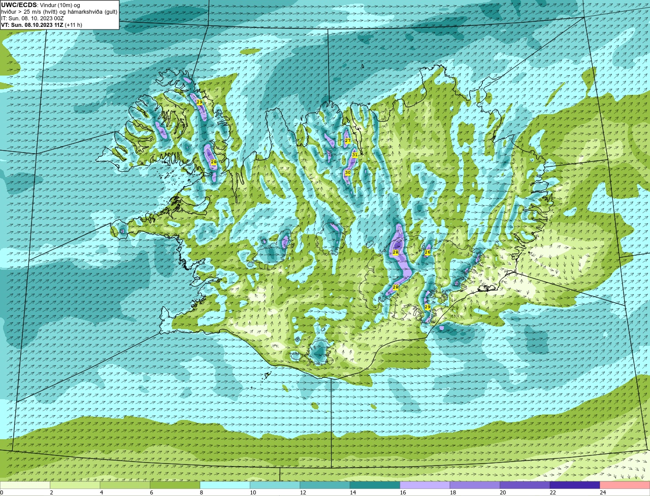Select the 6–8 m/s olive green legend swatch
Screen dimensions: 650x496
(x=175, y=485)
